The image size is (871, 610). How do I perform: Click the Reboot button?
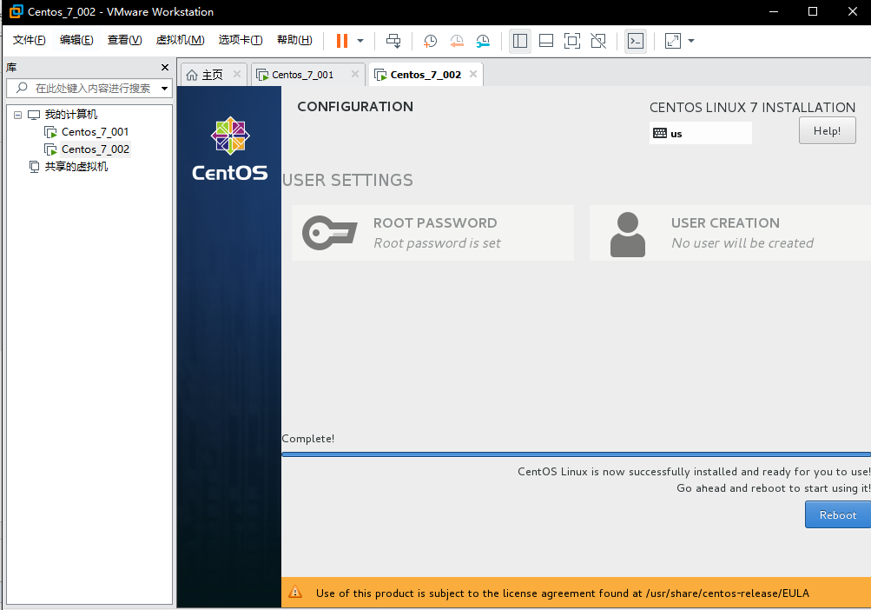[x=838, y=515]
